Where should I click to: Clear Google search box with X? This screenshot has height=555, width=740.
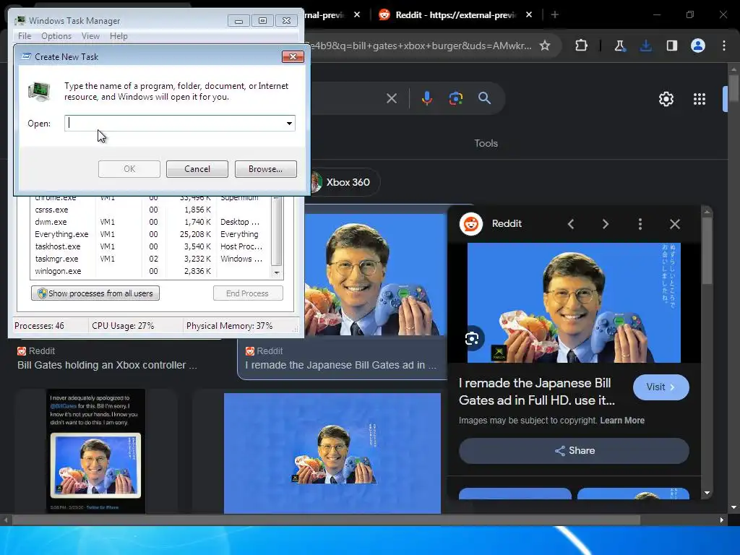[x=391, y=98]
